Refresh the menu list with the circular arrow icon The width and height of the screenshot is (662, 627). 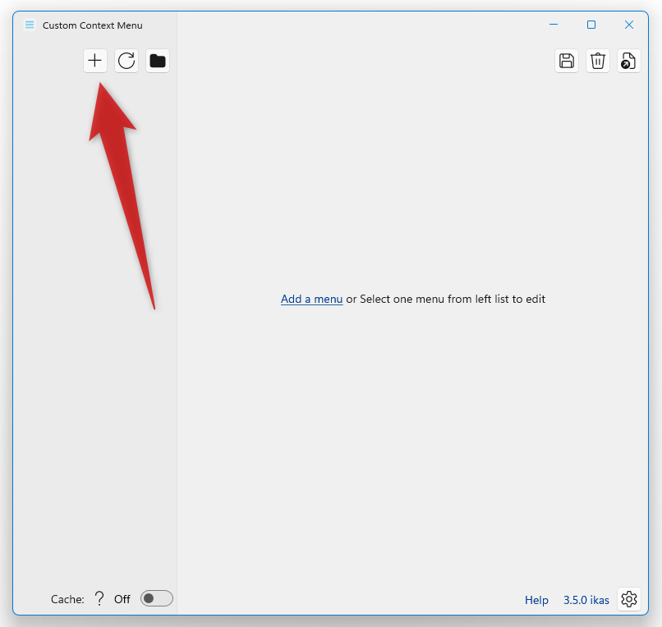point(126,61)
